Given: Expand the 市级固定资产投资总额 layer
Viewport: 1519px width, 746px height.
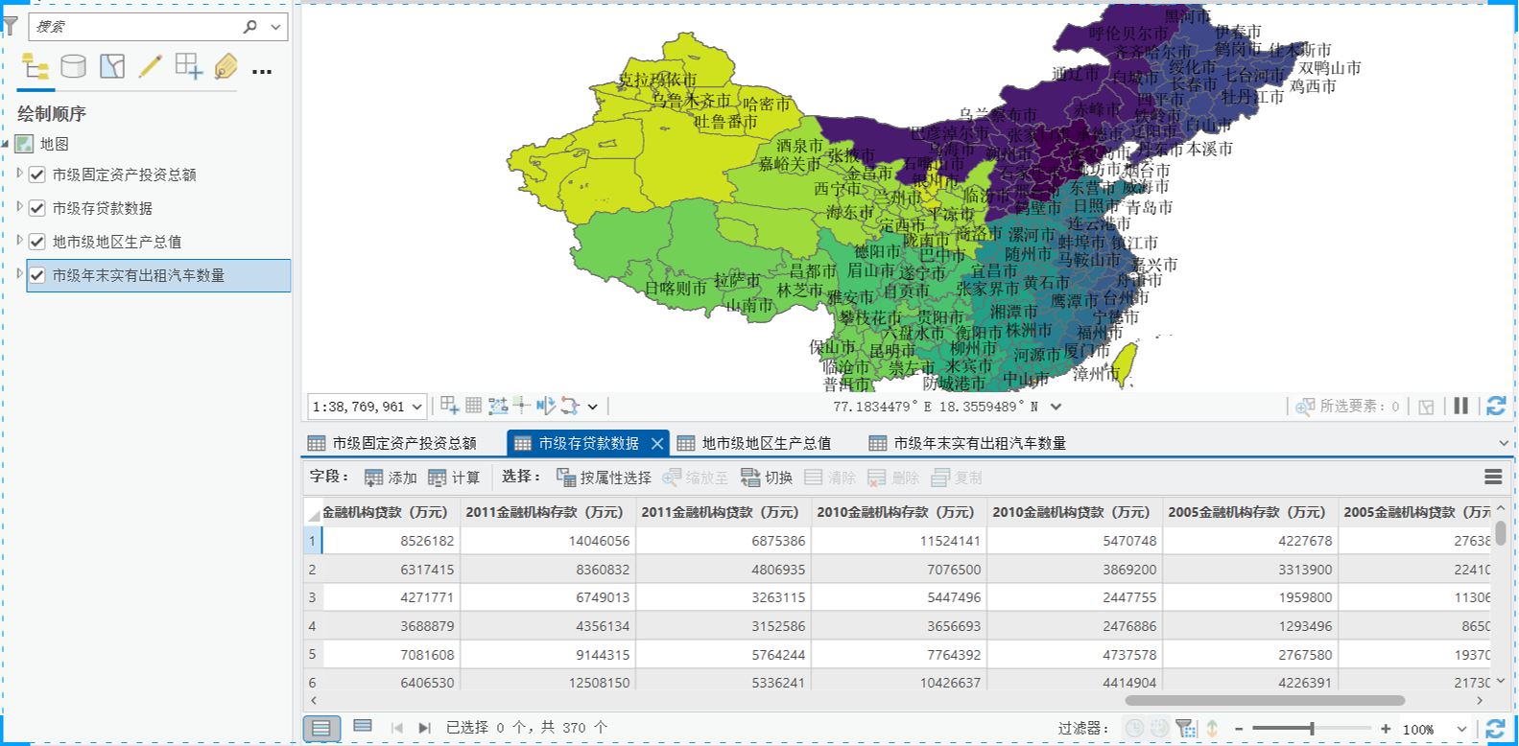Looking at the screenshot, I should coord(19,174).
